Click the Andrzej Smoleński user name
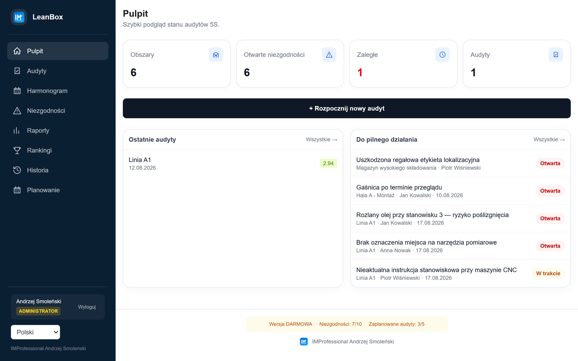 pyautogui.click(x=39, y=301)
